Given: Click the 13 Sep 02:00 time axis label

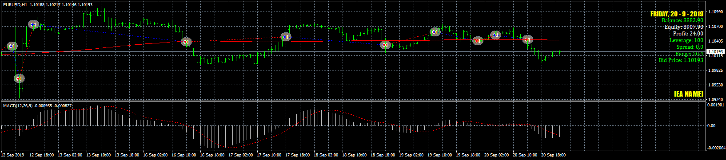Looking at the screenshot, I should point(70,156).
